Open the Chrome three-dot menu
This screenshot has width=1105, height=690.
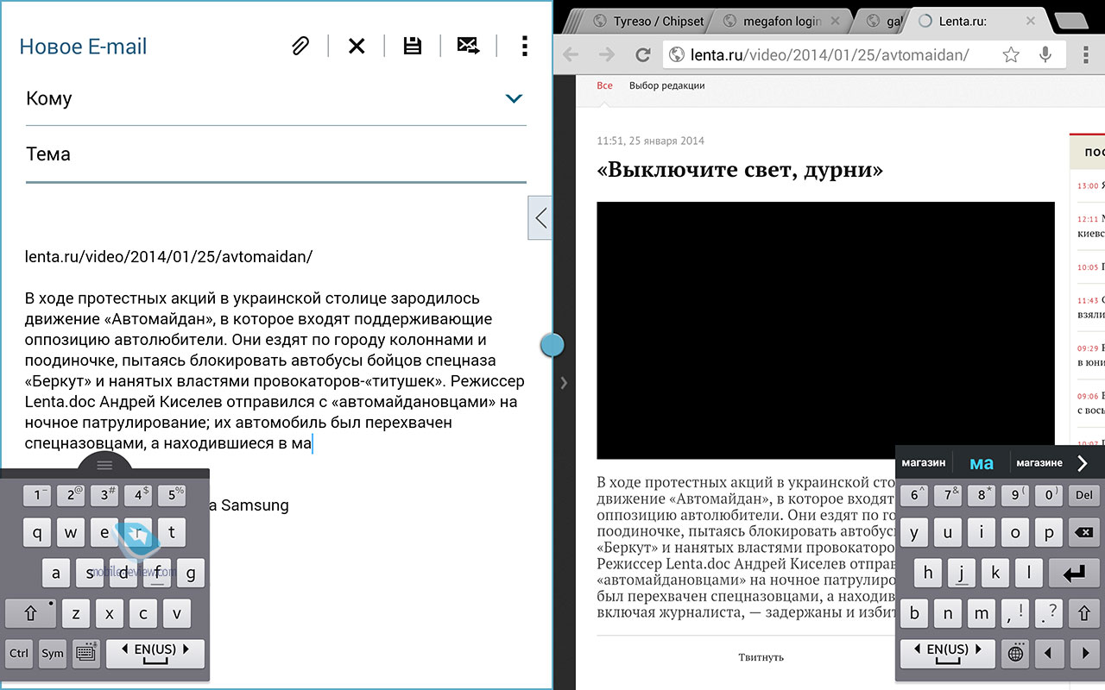point(1085,55)
